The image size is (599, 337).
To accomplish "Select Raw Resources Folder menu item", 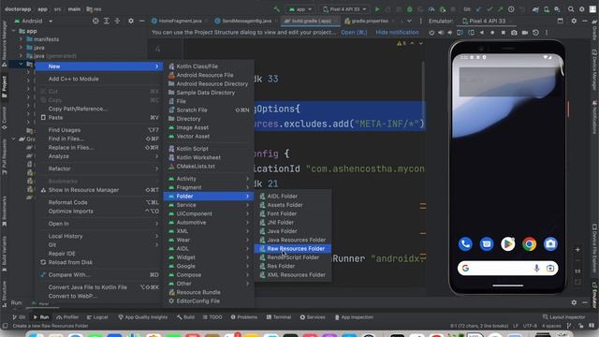I will click(x=293, y=249).
